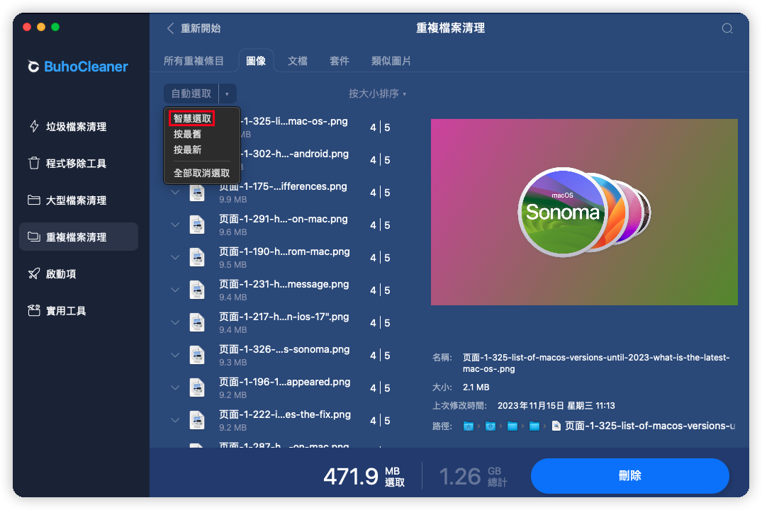This screenshot has height=510, width=762.
Task: Select 重複檔案清理 icon in sidebar
Action: (x=34, y=237)
